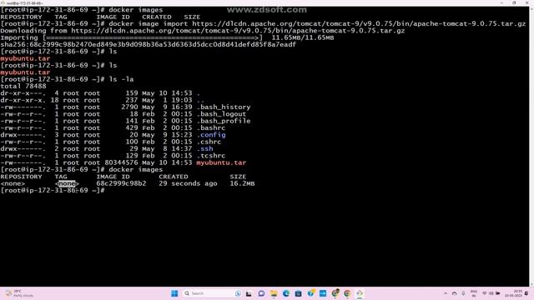Screen dimensions: 534x300
Task: Open Task View from the taskbar
Action: tap(249, 293)
